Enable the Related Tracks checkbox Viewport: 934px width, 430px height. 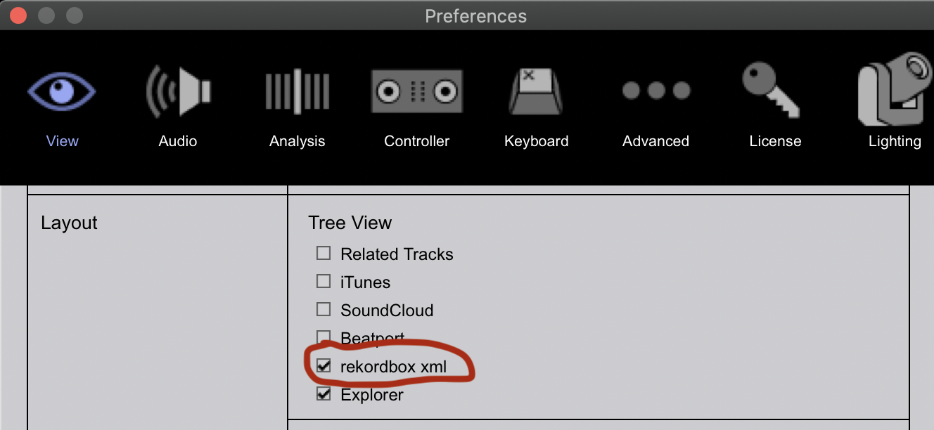tap(324, 253)
